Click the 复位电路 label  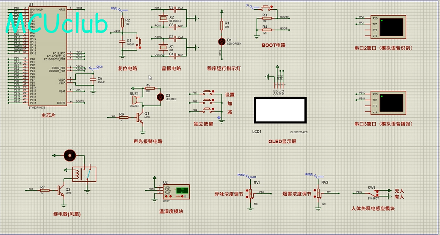pos(127,68)
